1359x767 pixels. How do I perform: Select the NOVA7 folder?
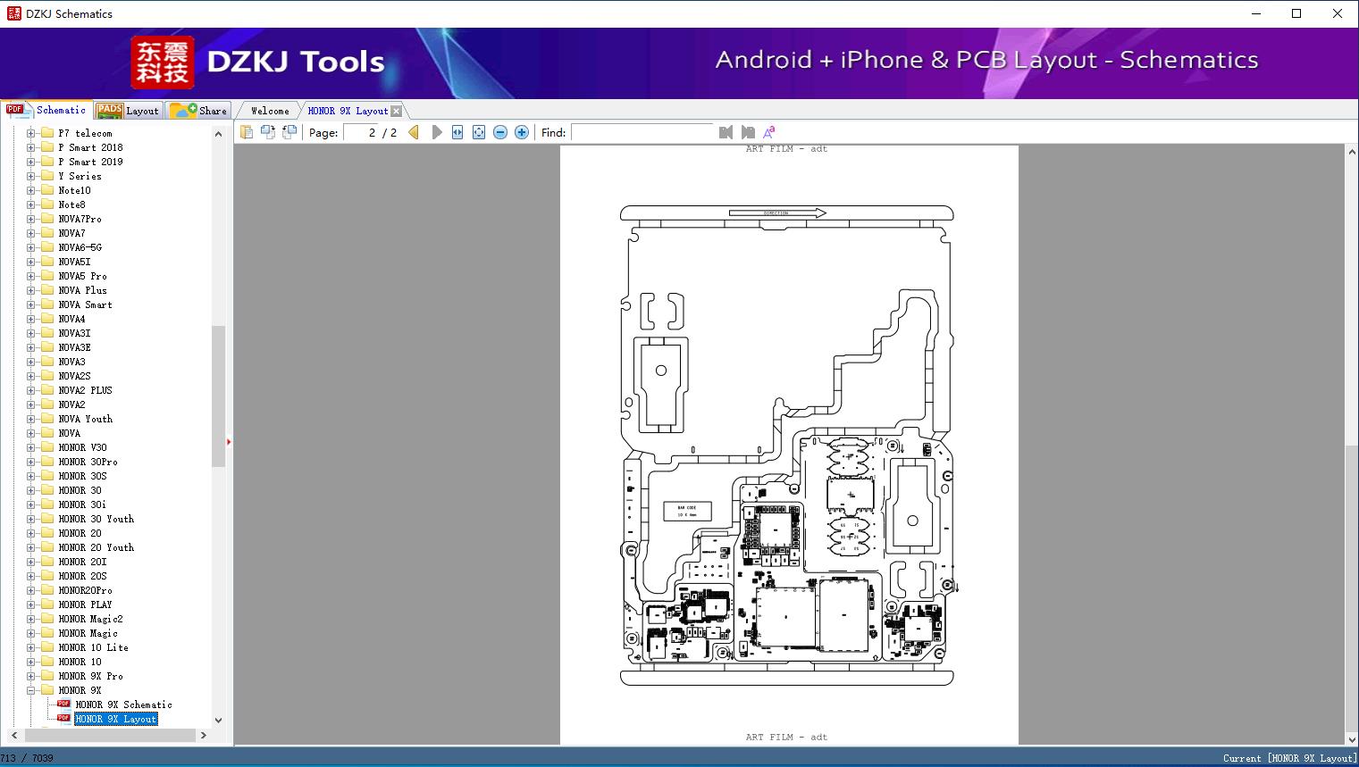[71, 233]
